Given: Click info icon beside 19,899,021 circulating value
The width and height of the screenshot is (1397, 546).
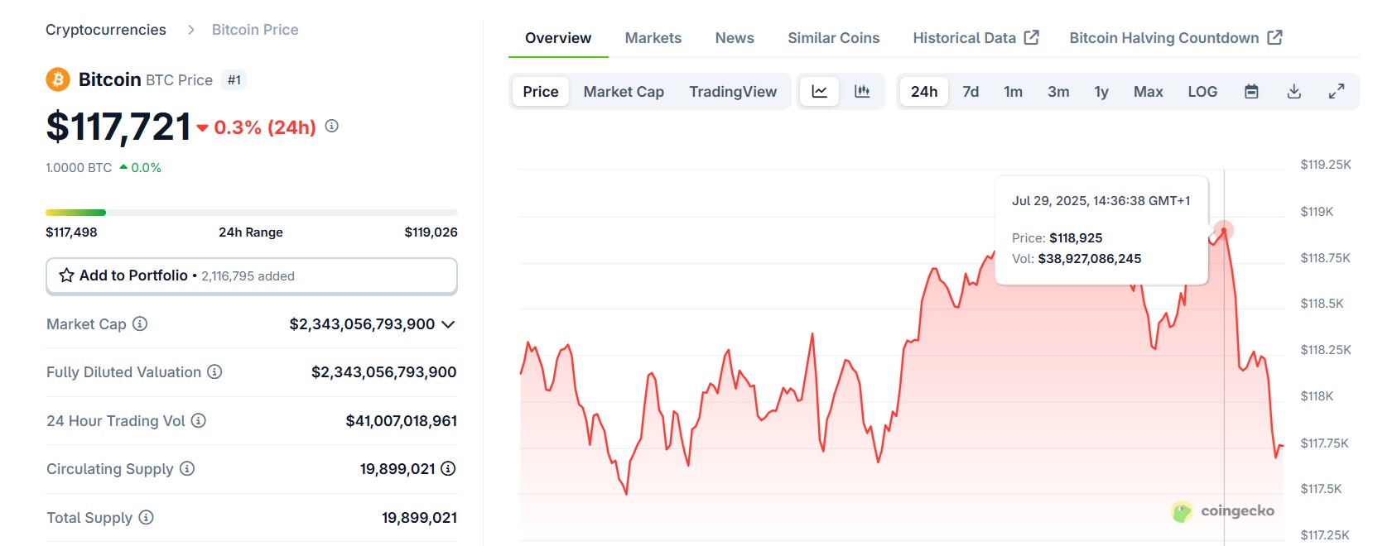Looking at the screenshot, I should point(448,468).
